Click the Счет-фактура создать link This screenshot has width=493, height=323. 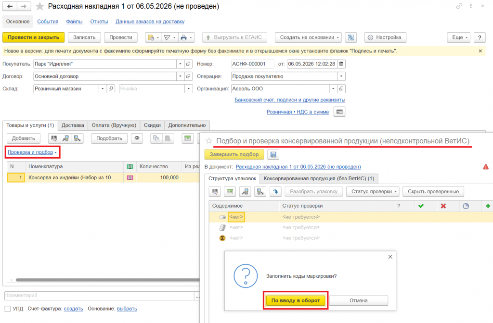[73, 309]
